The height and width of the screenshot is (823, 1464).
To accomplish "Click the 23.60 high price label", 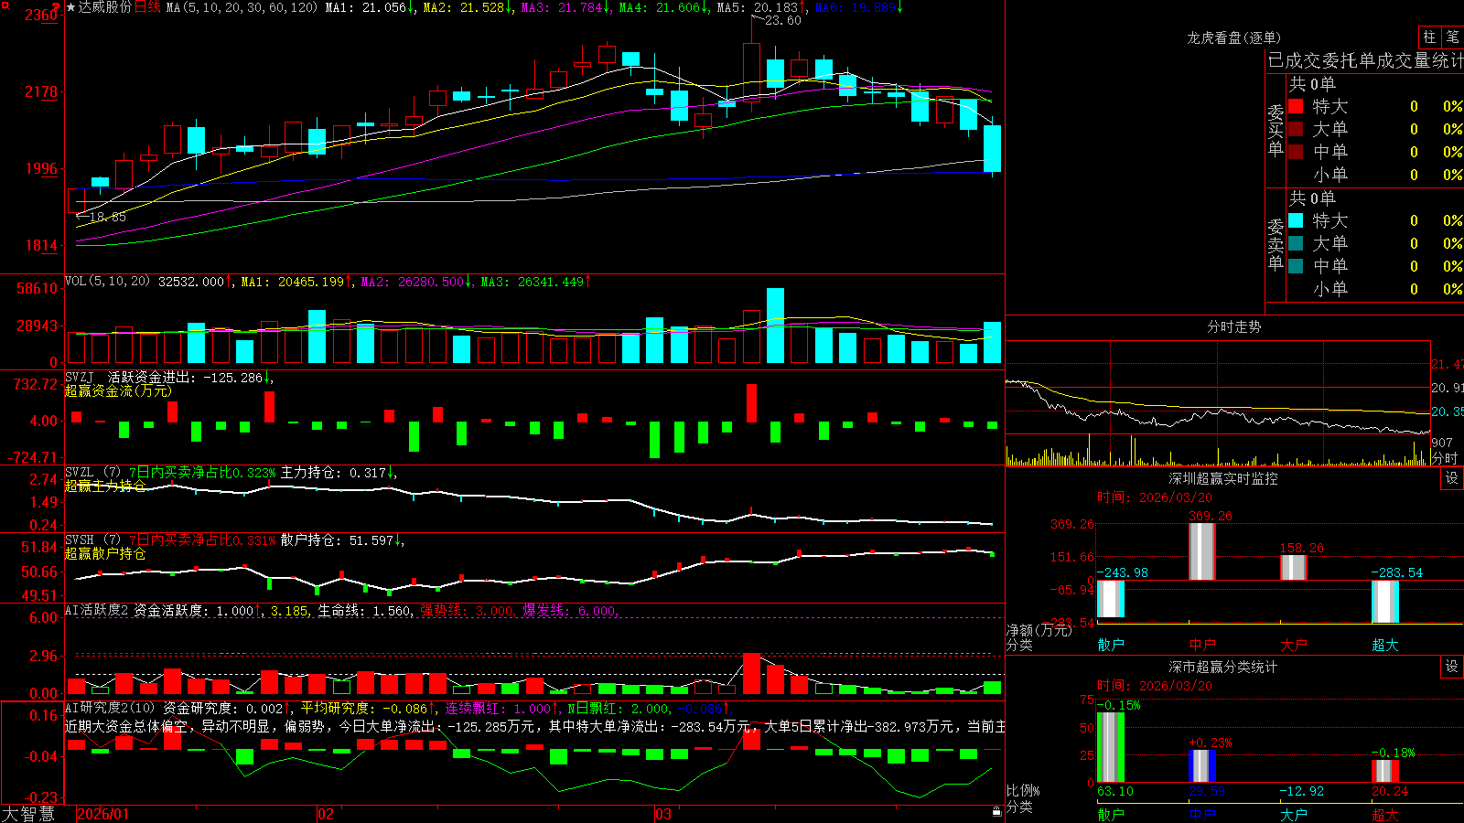I will pyautogui.click(x=783, y=20).
